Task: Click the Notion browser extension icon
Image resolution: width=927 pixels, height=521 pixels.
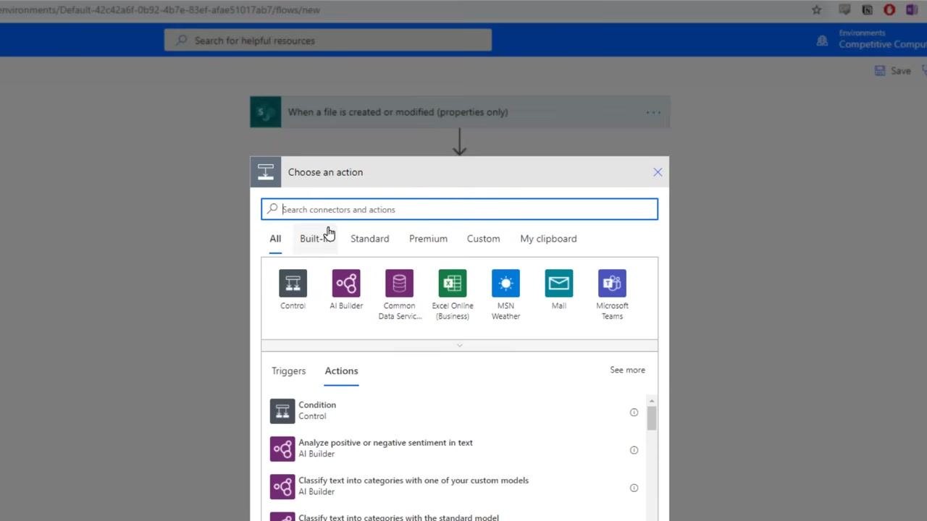Action: 867,9
